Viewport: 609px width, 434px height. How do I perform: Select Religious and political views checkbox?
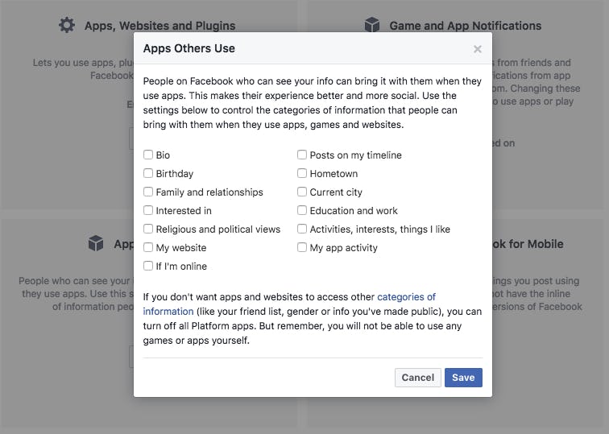tap(148, 229)
